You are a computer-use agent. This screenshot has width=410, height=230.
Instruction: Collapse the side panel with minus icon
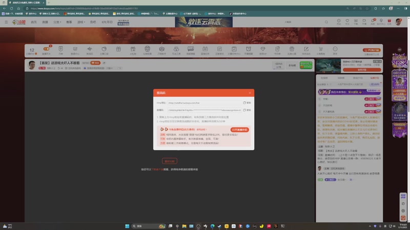pos(399,50)
